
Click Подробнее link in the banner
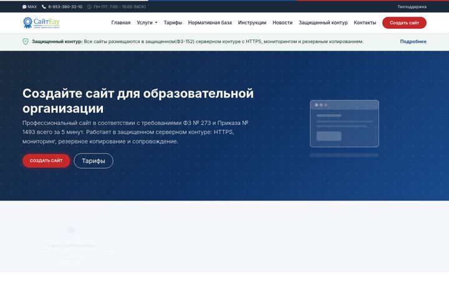(413, 42)
